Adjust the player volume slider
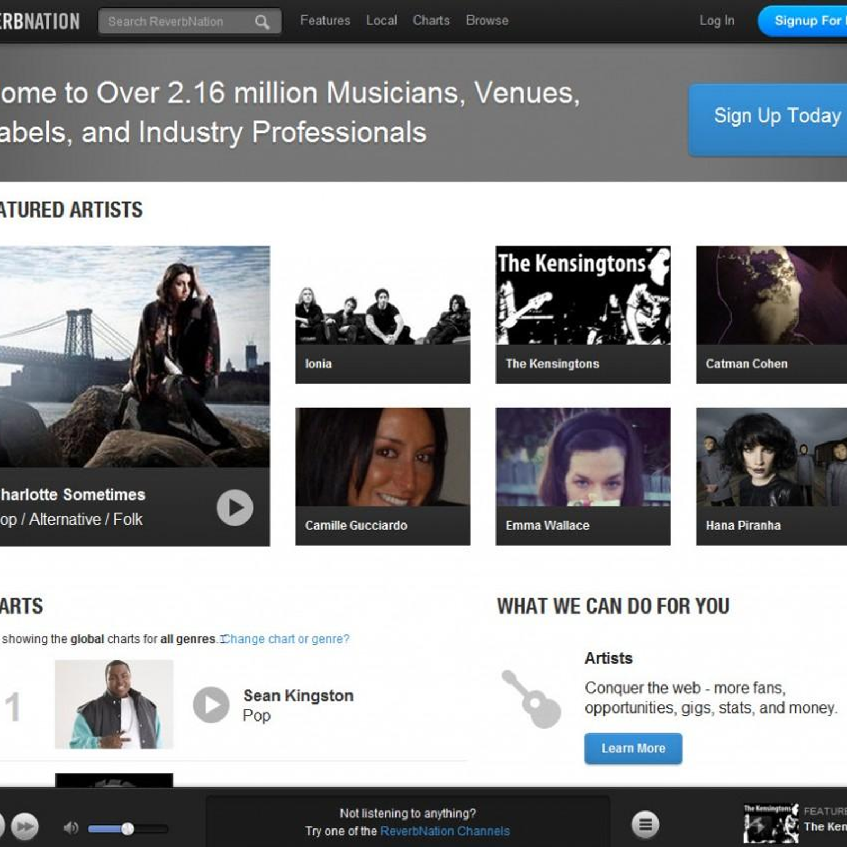Viewport: 847px width, 847px height. [128, 828]
